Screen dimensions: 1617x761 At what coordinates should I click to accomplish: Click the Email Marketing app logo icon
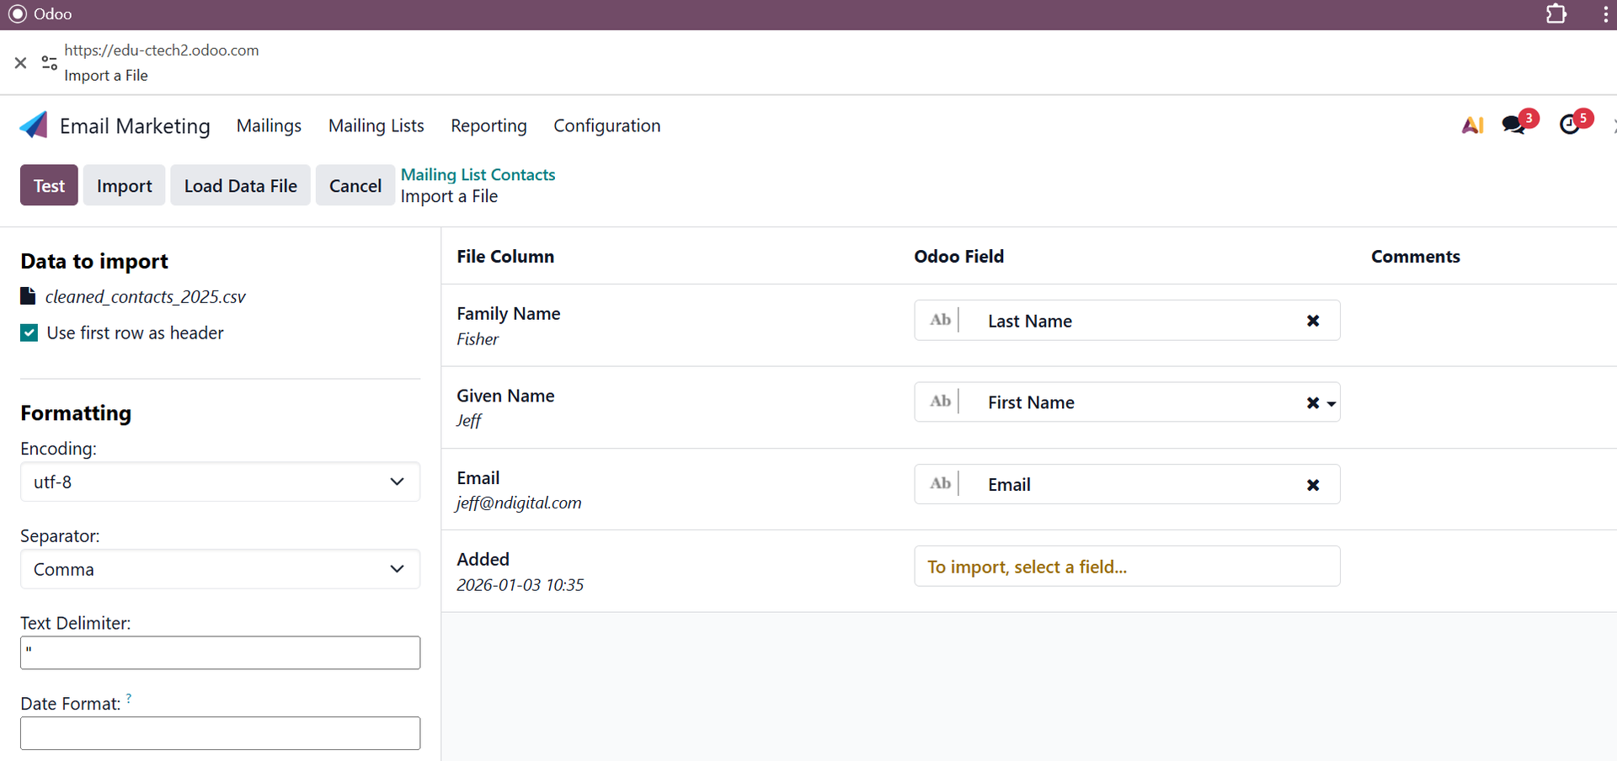click(34, 125)
